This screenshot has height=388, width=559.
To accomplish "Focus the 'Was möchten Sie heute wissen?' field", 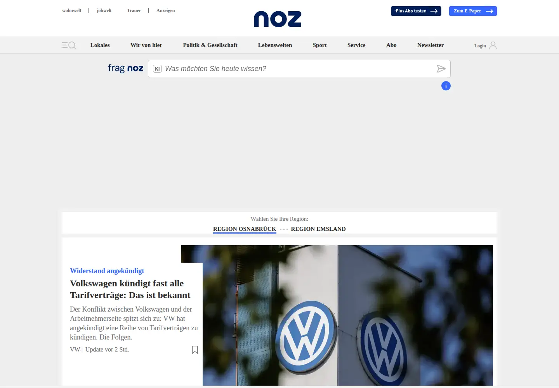I will click(x=299, y=69).
